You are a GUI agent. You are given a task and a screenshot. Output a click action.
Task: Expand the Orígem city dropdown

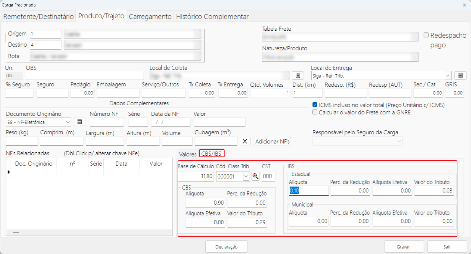198,34
